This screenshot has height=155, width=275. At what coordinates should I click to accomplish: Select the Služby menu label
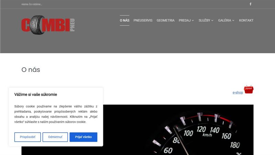pos(204,20)
